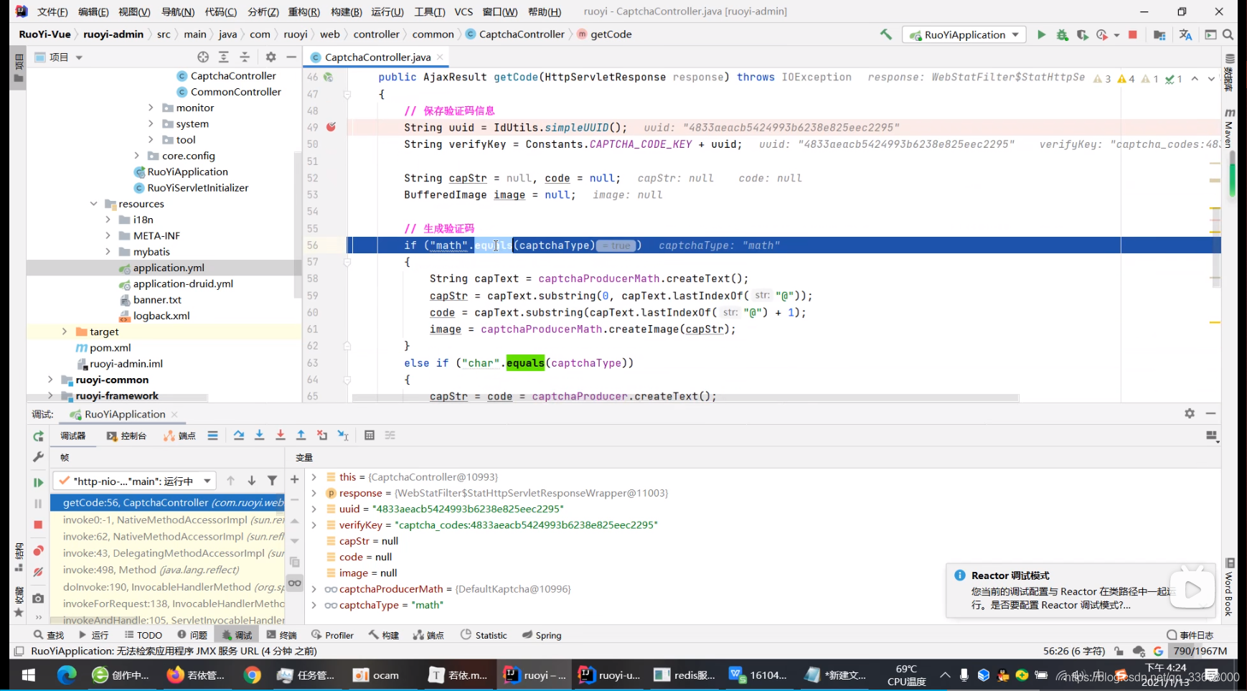Click the Step Out debugger icon

coord(301,436)
